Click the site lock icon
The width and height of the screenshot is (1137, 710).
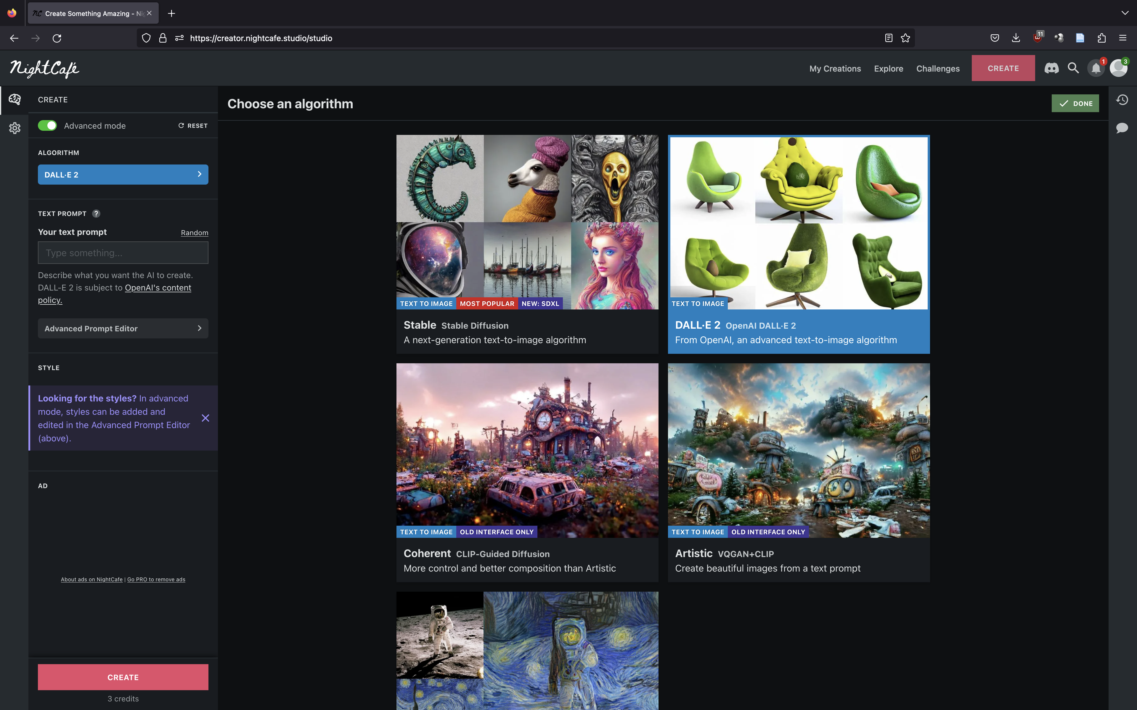point(163,38)
